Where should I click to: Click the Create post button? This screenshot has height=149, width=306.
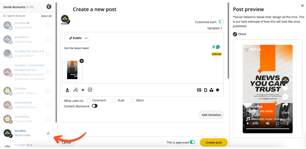click(213, 142)
